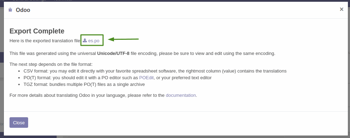Click the purple Close button
The height and width of the screenshot is (138, 350).
[19, 123]
